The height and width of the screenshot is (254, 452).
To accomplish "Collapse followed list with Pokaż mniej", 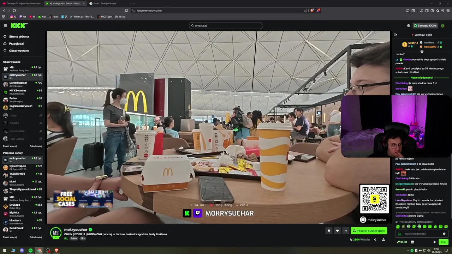I will coord(36,146).
